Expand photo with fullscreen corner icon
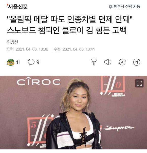This screenshot has width=147, height=153. [139, 83]
